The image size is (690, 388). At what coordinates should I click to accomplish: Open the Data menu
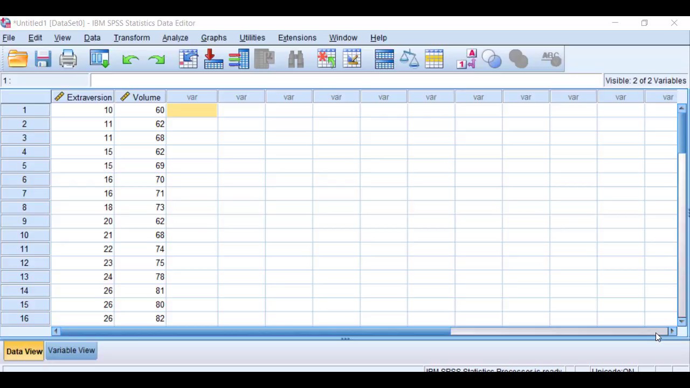coord(92,38)
